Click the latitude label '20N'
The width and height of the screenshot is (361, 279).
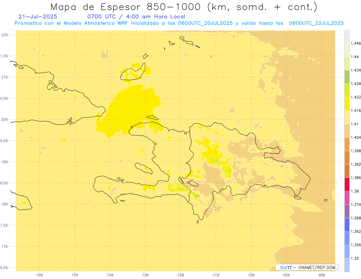(4, 119)
